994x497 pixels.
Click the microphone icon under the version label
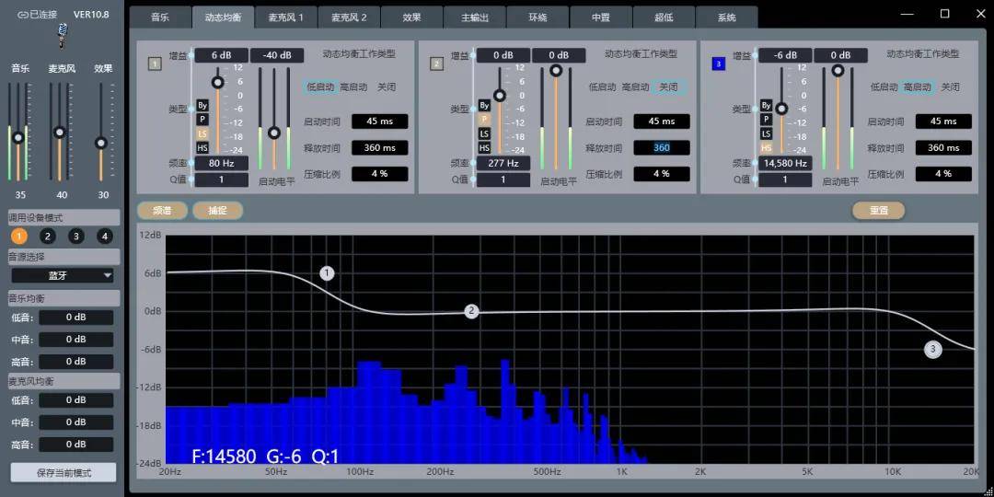(x=63, y=35)
